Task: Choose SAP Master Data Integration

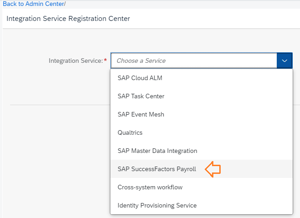Action: pos(202,151)
